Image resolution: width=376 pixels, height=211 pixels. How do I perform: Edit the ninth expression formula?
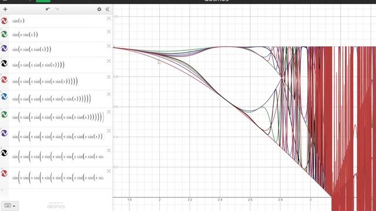[58, 156]
